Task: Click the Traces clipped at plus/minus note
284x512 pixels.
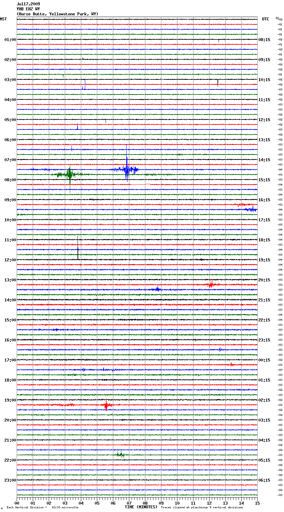Action: (202, 508)
